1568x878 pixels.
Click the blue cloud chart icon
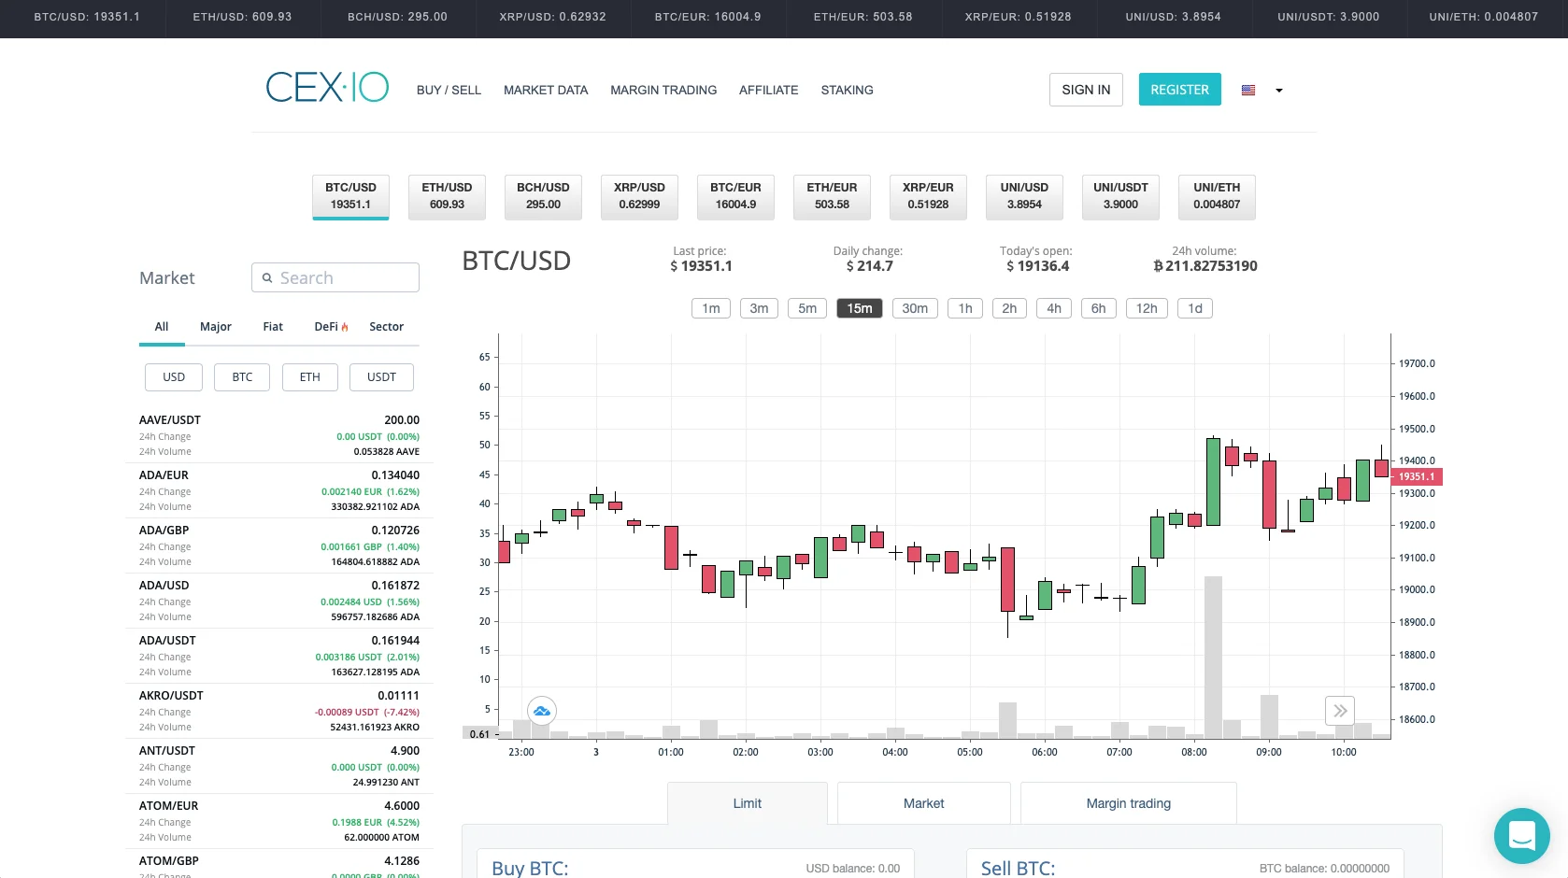pyautogui.click(x=541, y=711)
